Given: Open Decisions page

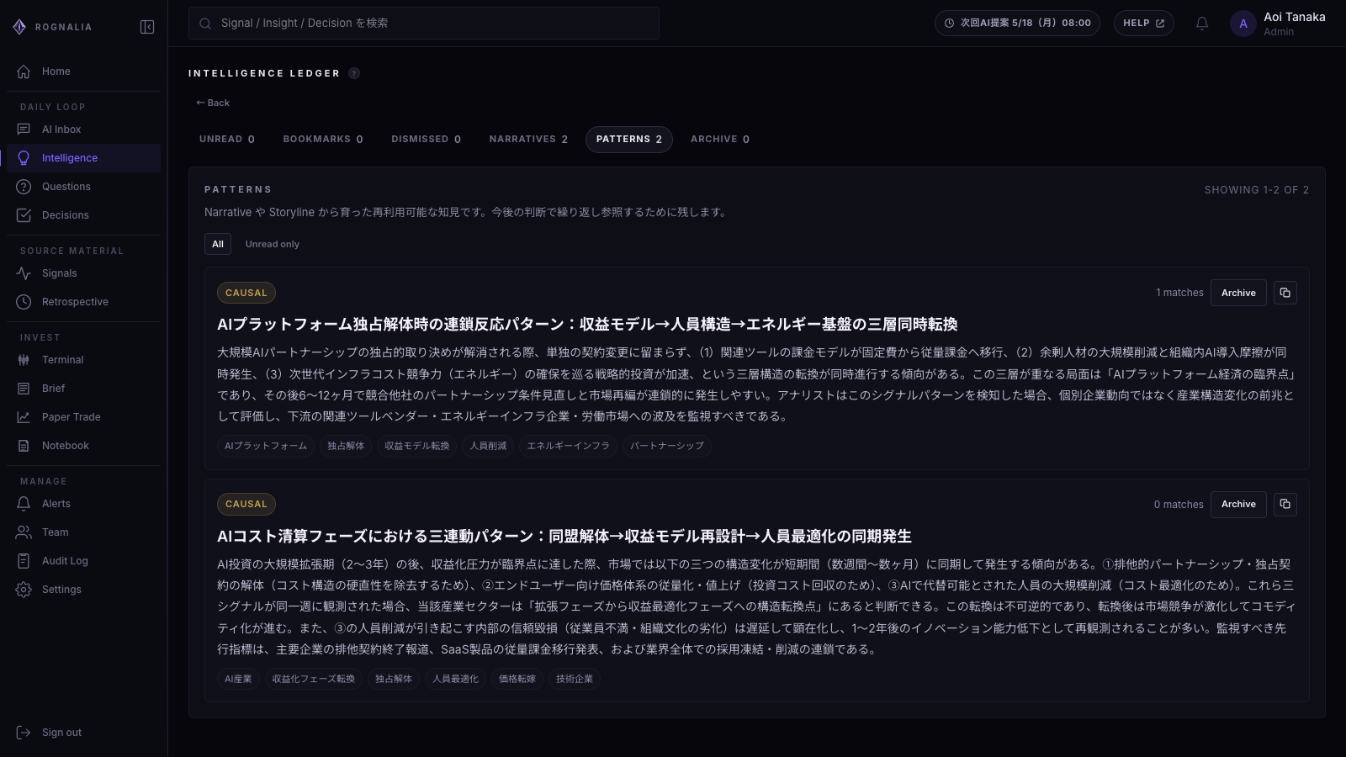Looking at the screenshot, I should (x=83, y=215).
